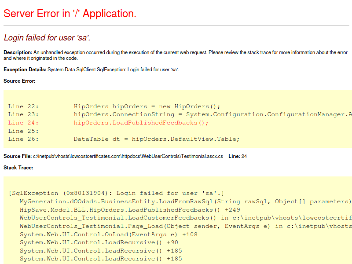Click the LoadFromRawSql stack frame
Screen dimensions: 352x264
coord(176,201)
